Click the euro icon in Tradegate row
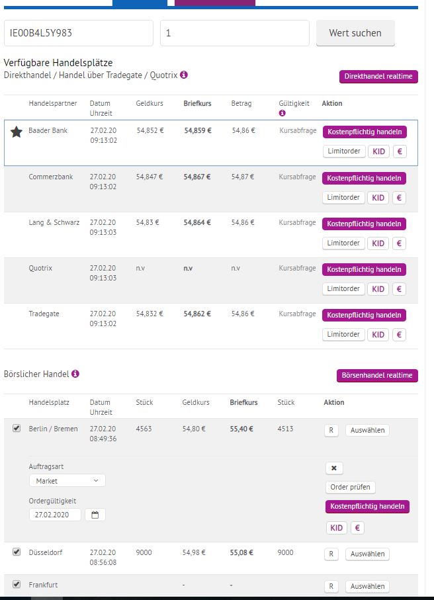This screenshot has width=434, height=600. (399, 335)
